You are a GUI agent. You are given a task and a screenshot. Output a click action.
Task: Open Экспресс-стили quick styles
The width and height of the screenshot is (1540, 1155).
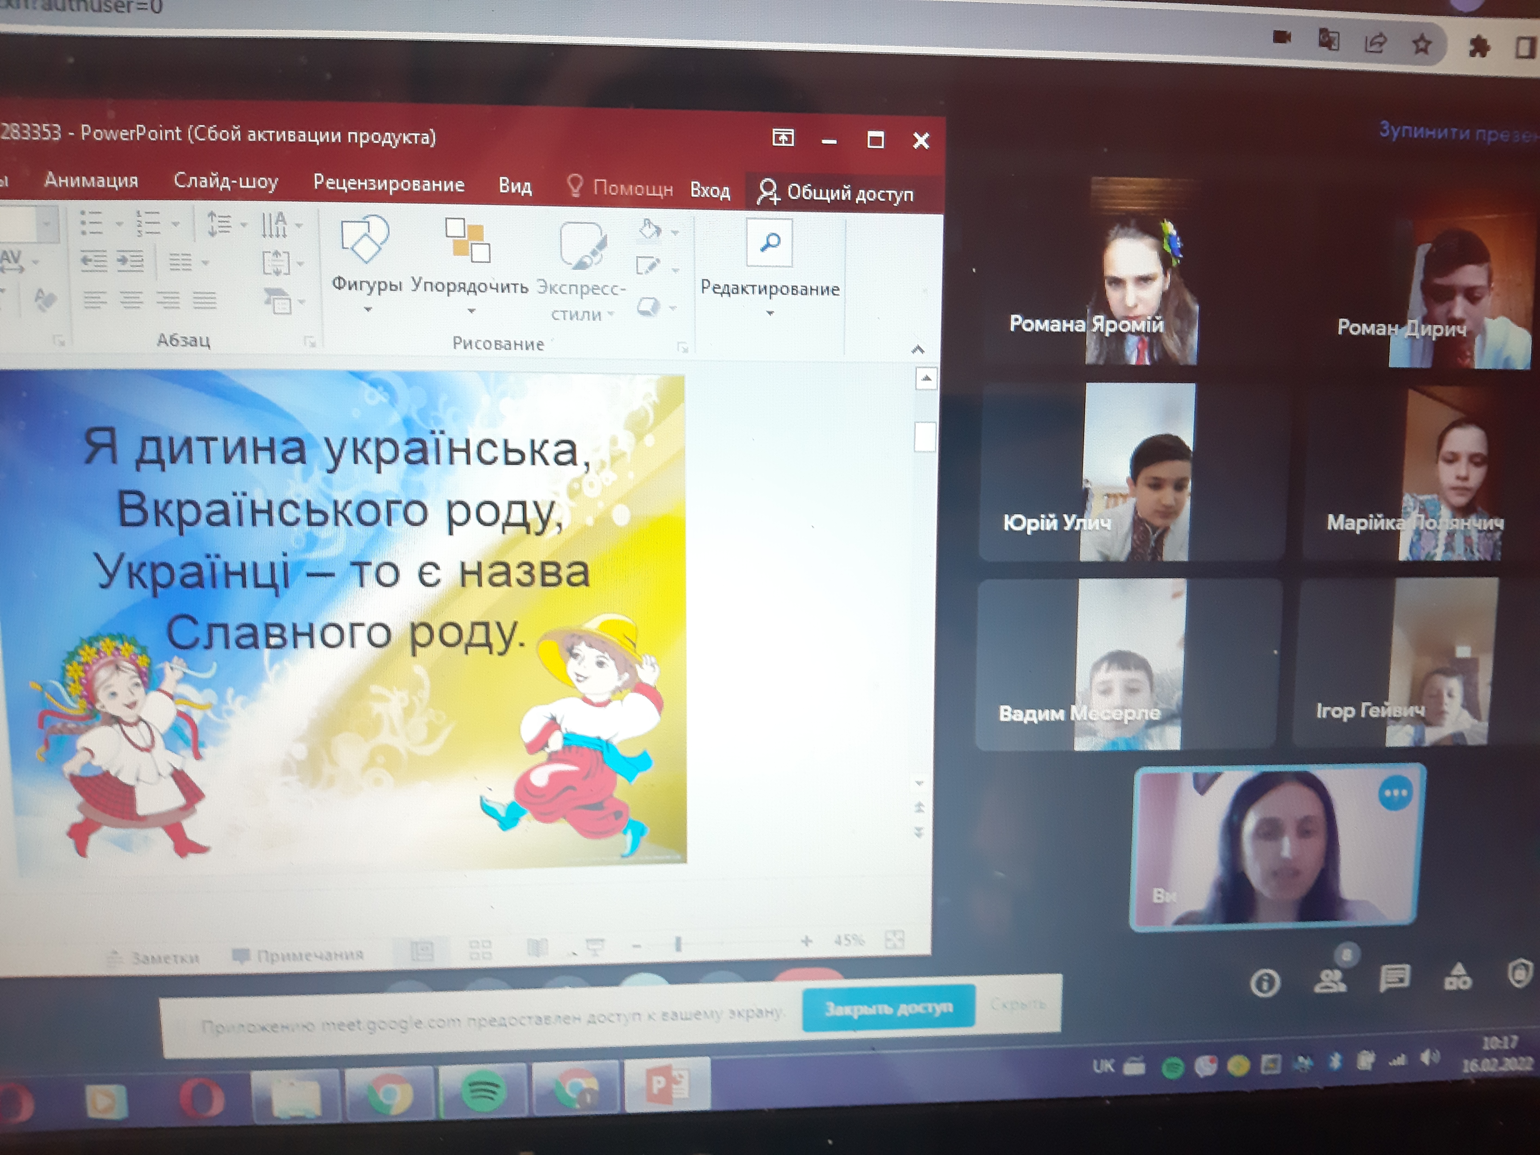(x=581, y=272)
